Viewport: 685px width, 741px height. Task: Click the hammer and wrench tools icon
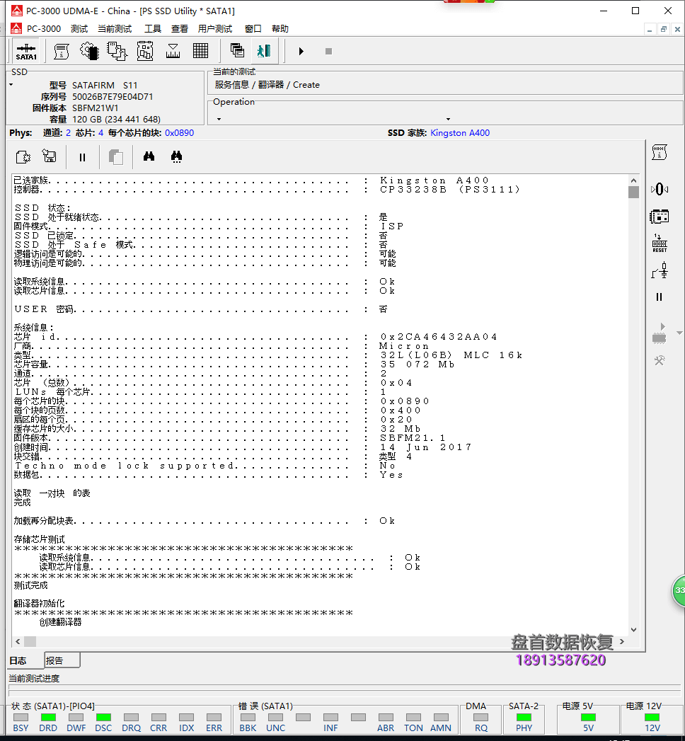click(x=660, y=360)
